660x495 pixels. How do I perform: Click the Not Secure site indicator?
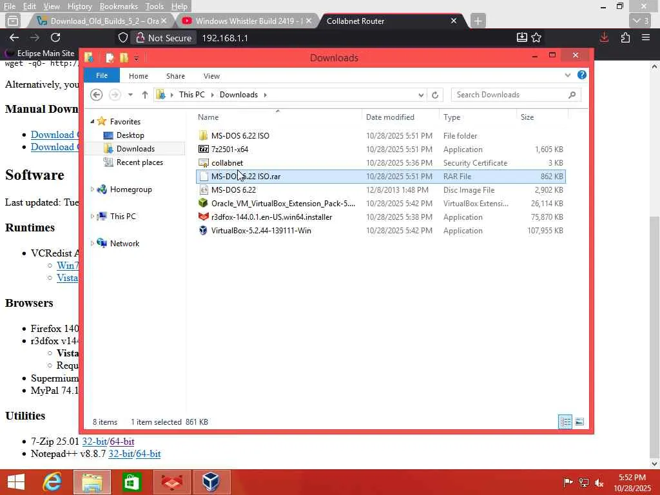(x=163, y=38)
